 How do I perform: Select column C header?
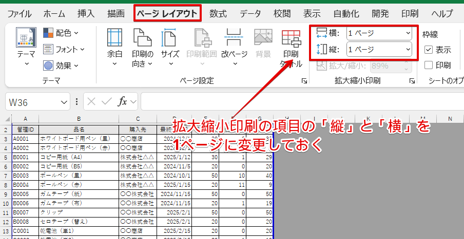pyautogui.click(x=138, y=119)
